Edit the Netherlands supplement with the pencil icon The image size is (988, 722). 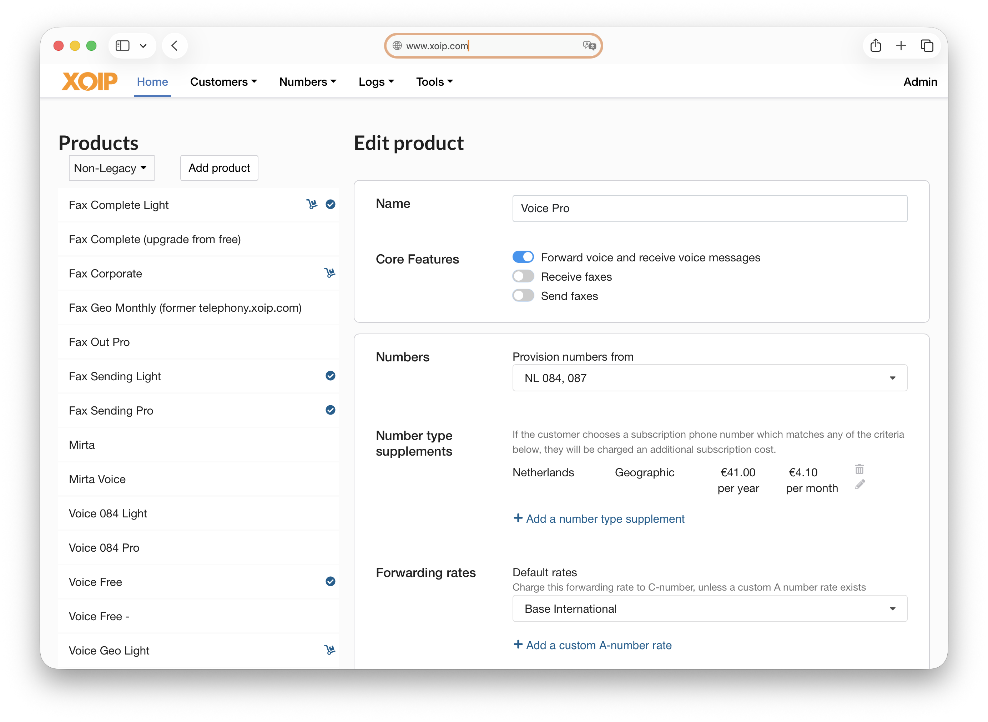coord(860,484)
